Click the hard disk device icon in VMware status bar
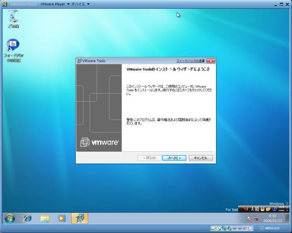This screenshot has height=233, width=292. pyautogui.click(x=214, y=228)
